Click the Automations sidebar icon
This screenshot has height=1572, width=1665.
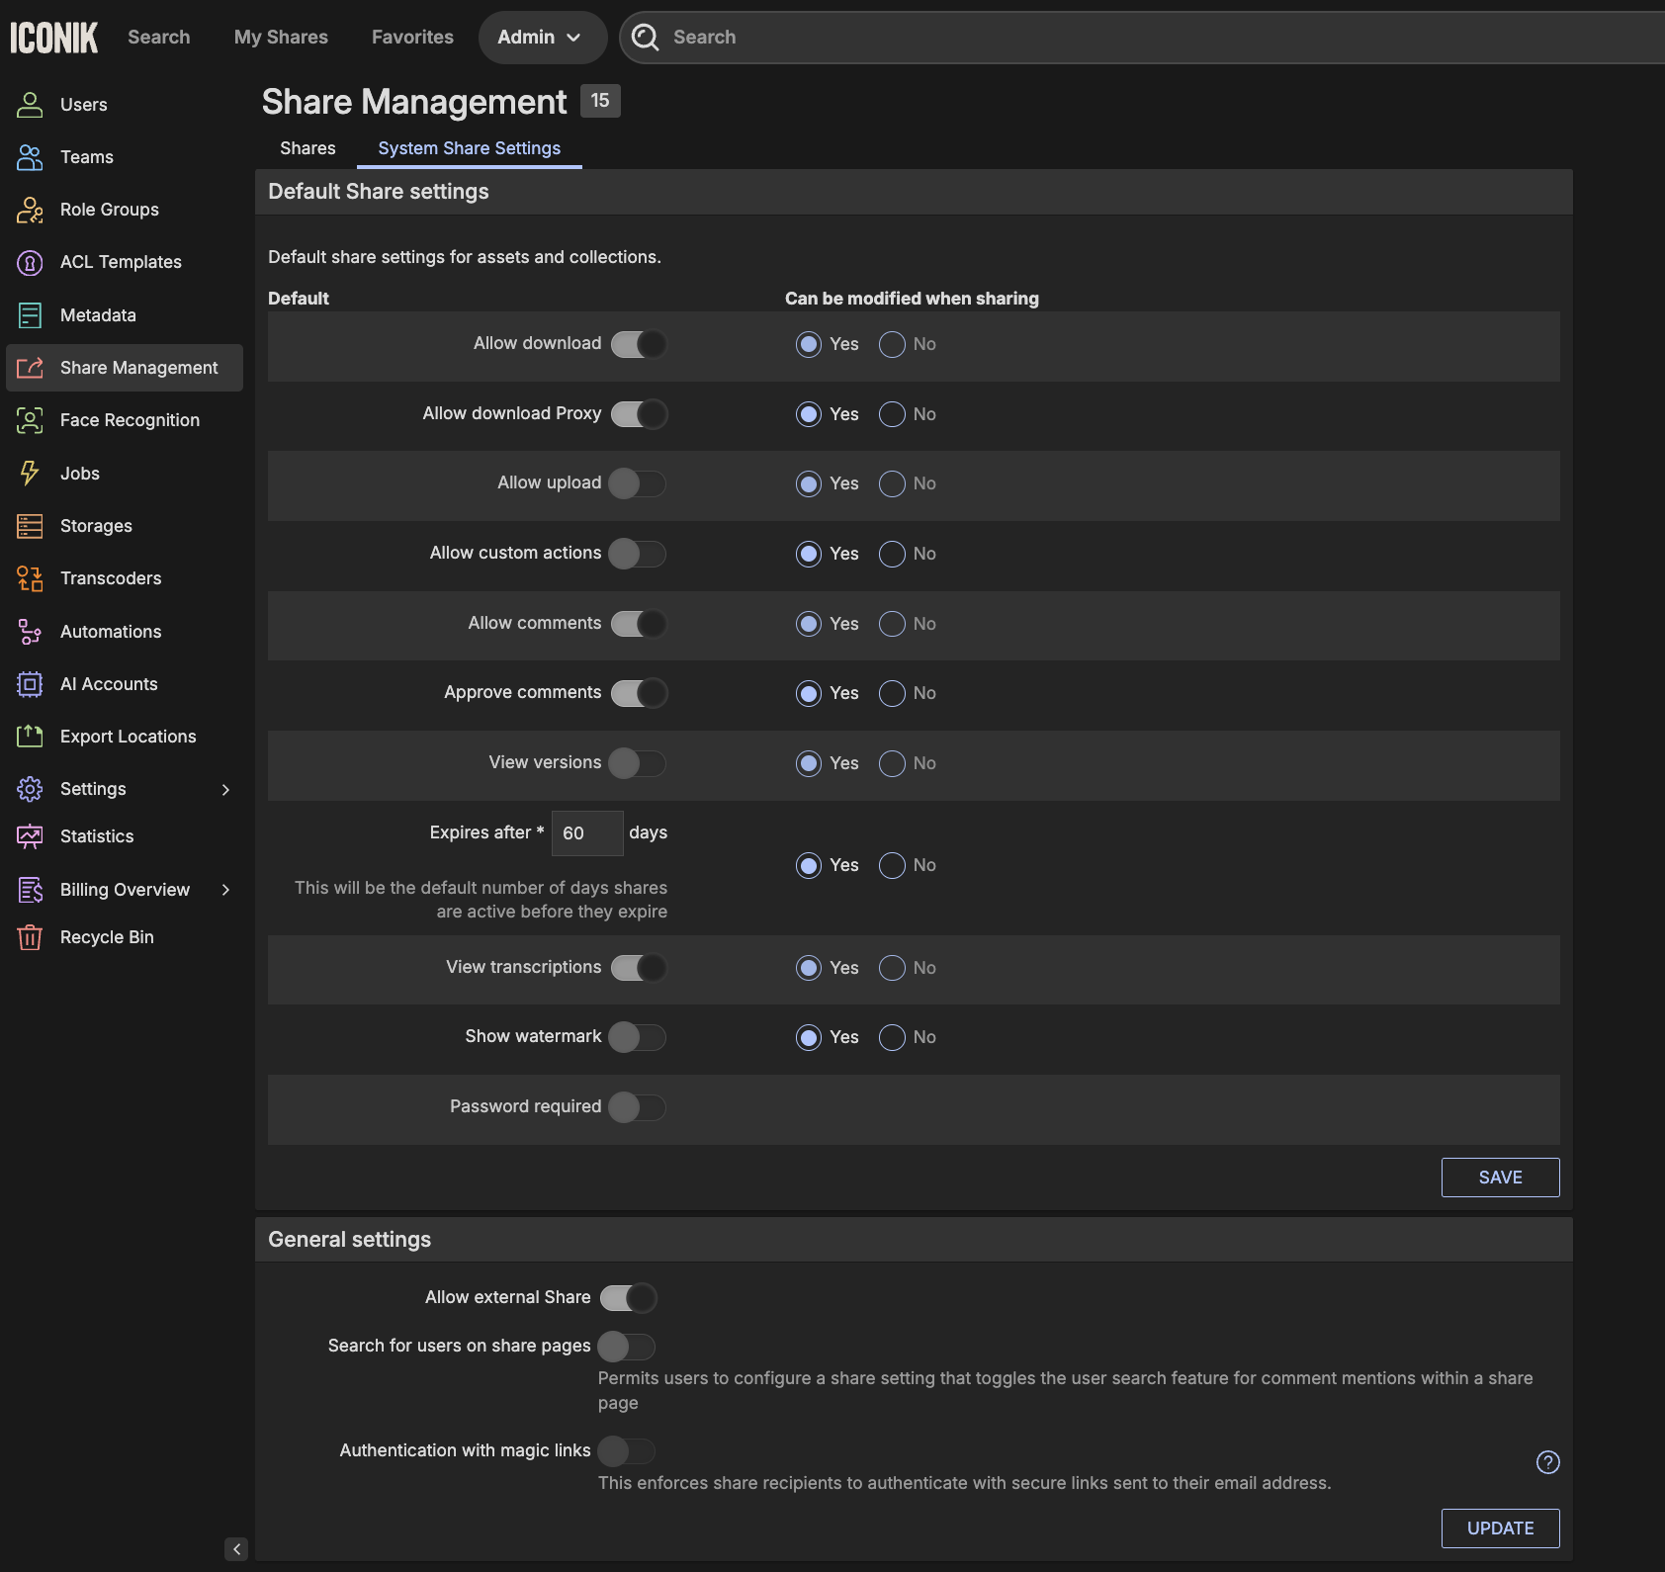point(30,632)
